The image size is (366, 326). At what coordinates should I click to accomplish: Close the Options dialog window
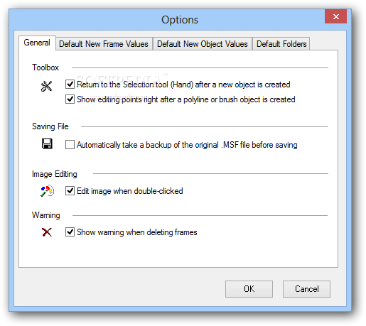click(x=335, y=16)
